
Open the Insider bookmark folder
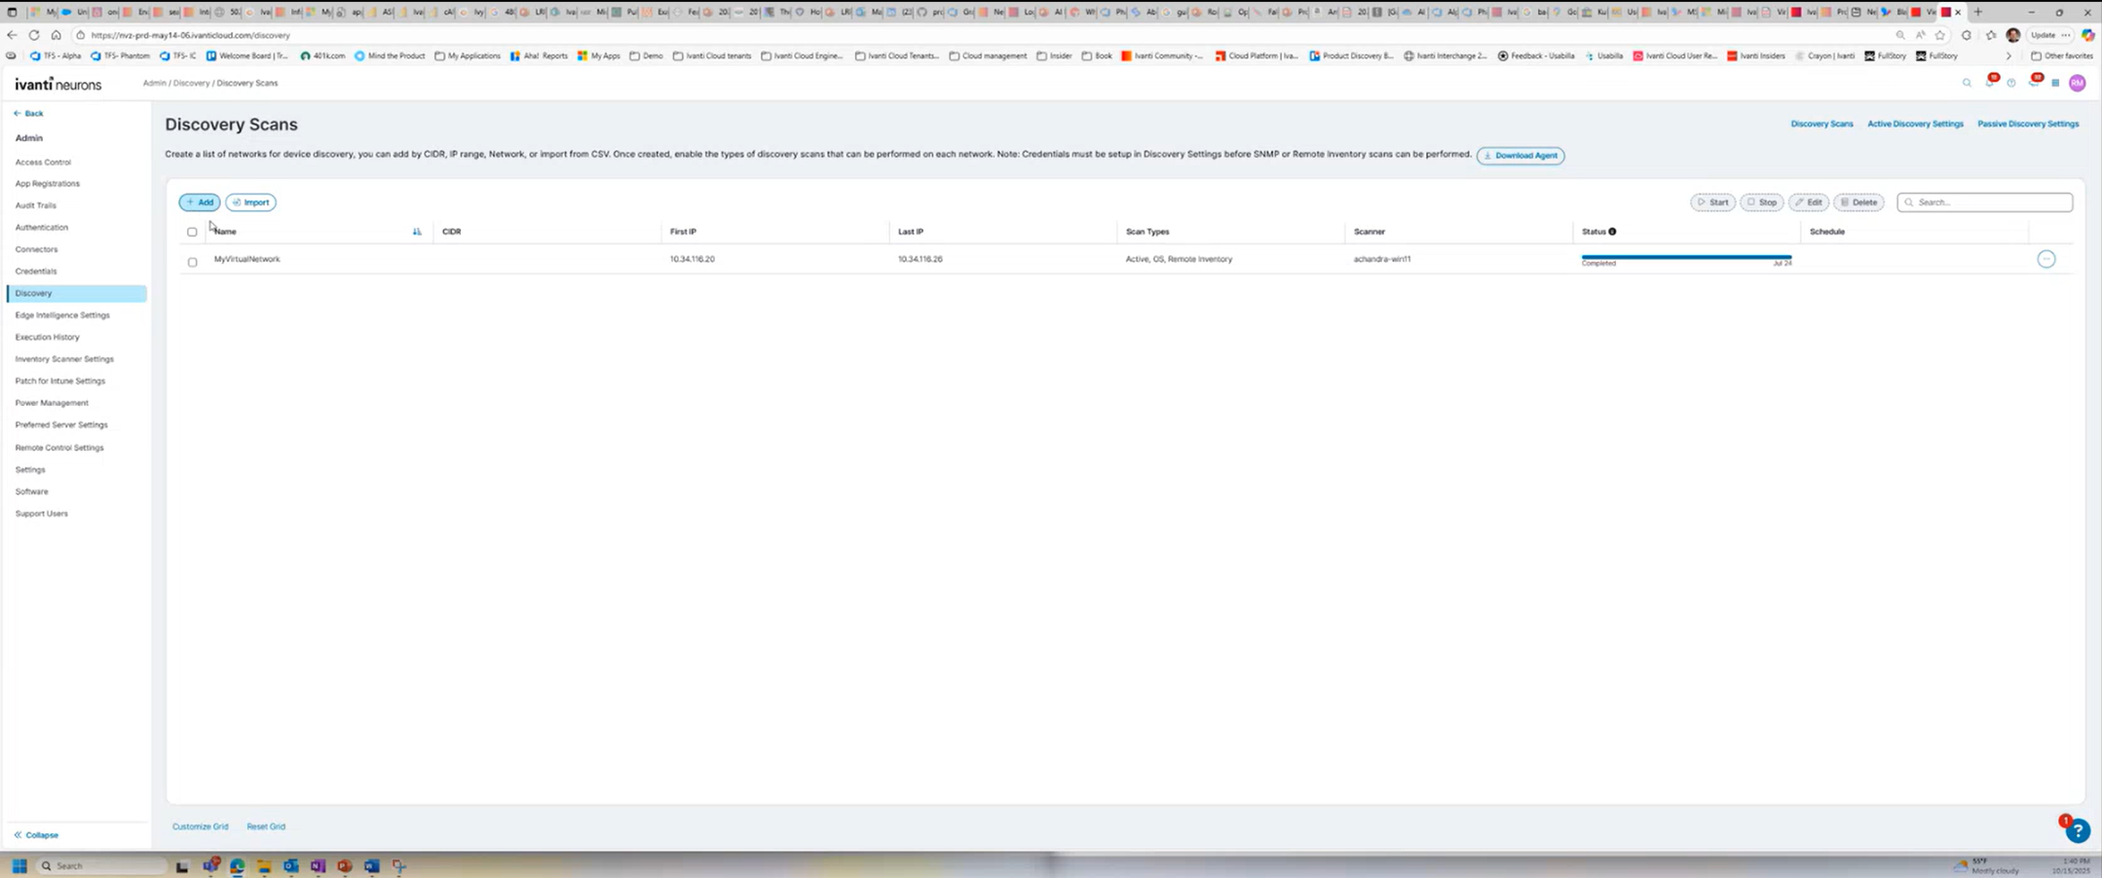coord(1054,55)
